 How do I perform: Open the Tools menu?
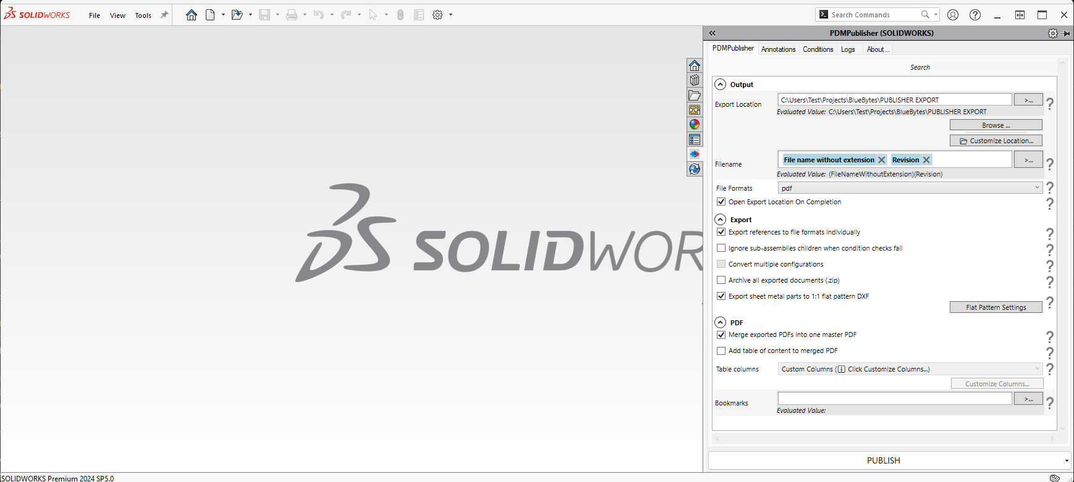pyautogui.click(x=143, y=15)
